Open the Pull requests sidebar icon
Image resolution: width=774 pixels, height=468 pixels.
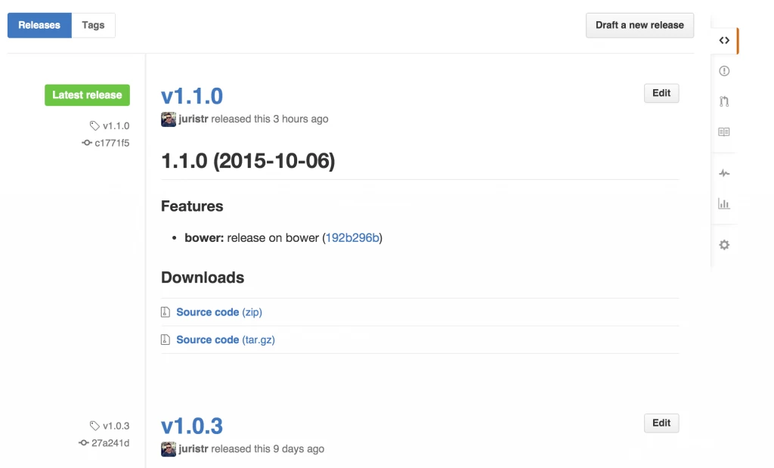click(724, 101)
